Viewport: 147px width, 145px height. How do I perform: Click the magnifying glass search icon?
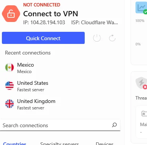coord(114,125)
